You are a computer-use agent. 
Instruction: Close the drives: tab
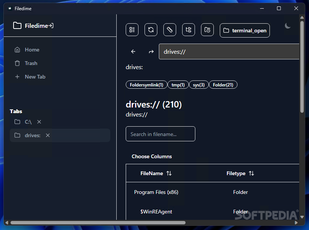48,135
